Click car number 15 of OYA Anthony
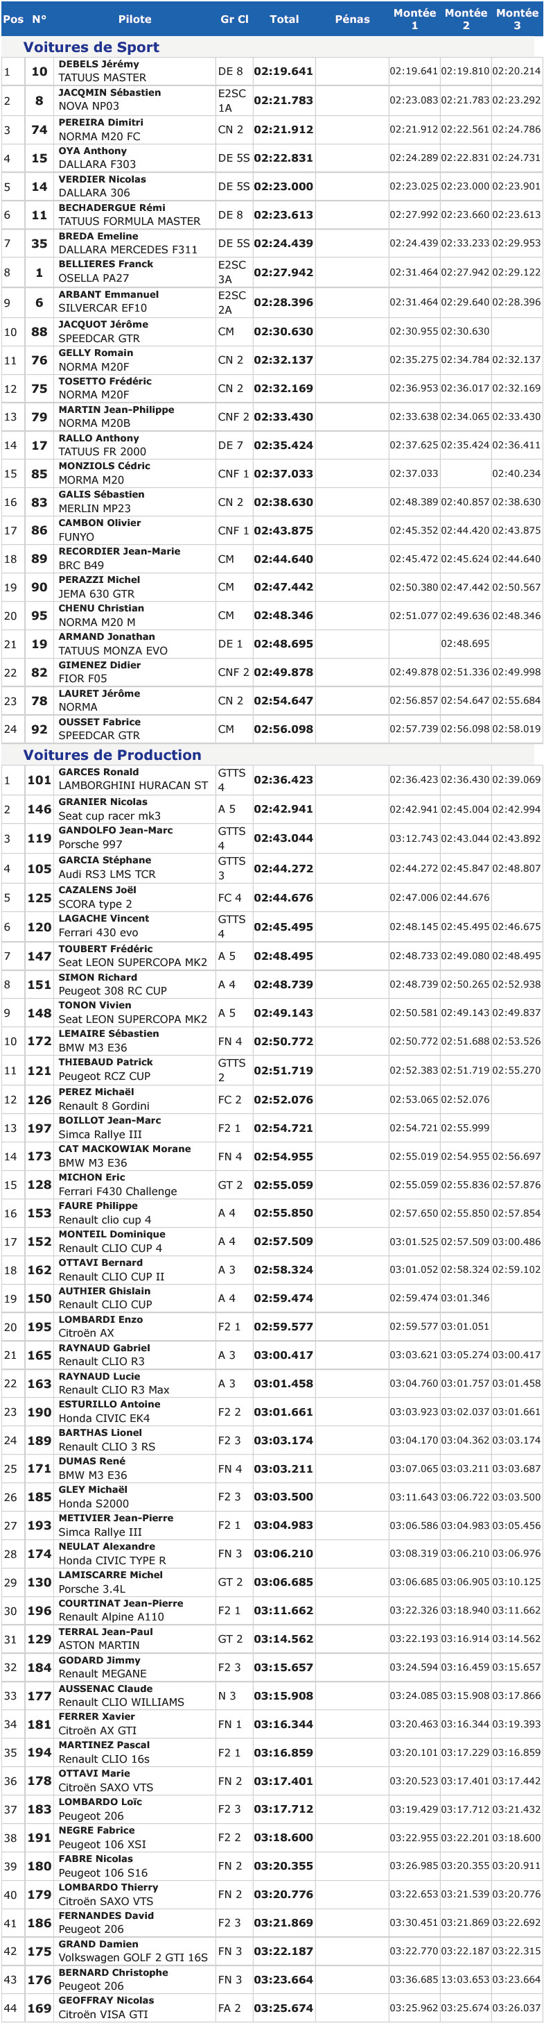This screenshot has height=2023, width=544. 40,158
